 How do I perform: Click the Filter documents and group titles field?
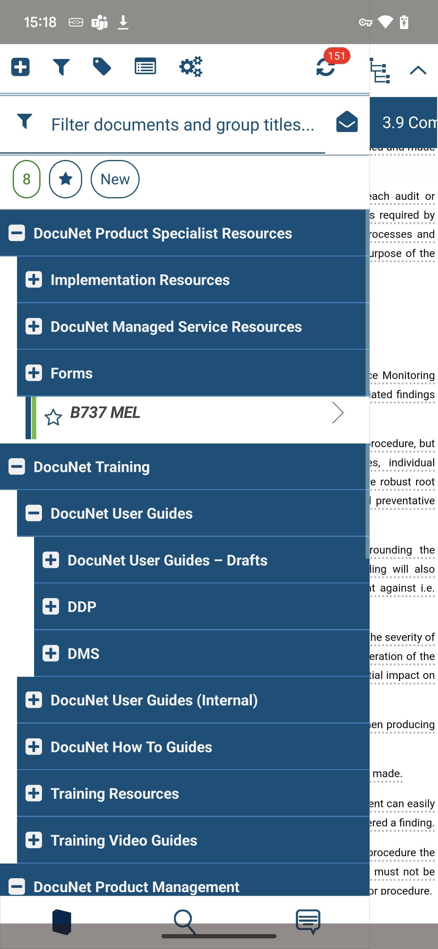point(183,124)
